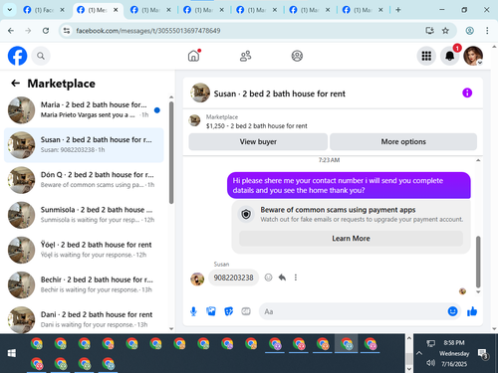
Task: Open Susan's conversation in Marketplace list
Action: 84,145
